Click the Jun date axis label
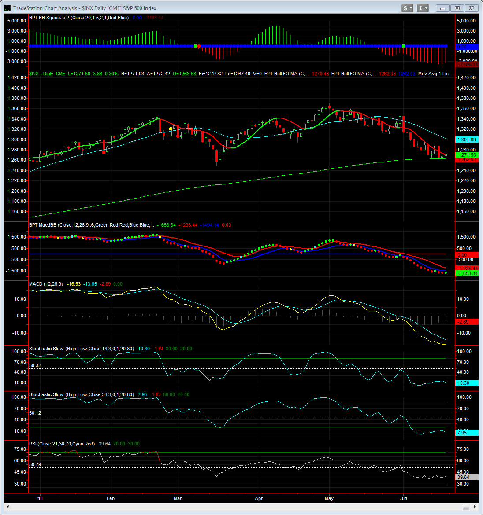The height and width of the screenshot is (515, 483). click(403, 498)
